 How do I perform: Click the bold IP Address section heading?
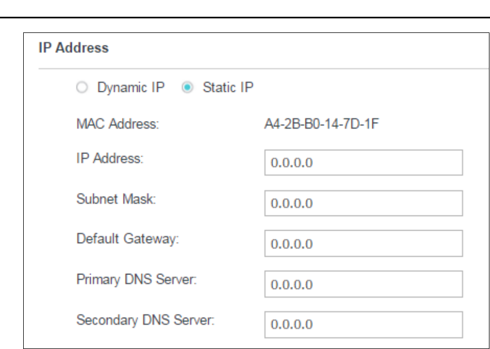[x=73, y=48]
